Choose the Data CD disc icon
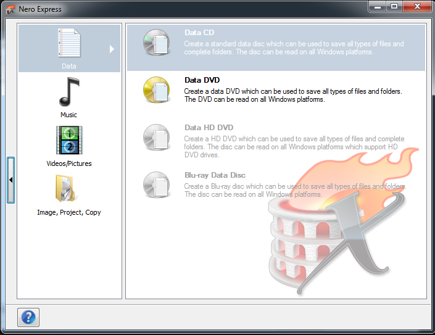Viewport: 435px width, 335px height. (155, 43)
